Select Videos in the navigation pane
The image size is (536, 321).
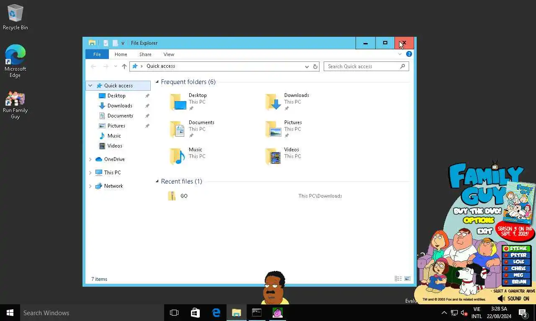tap(115, 146)
